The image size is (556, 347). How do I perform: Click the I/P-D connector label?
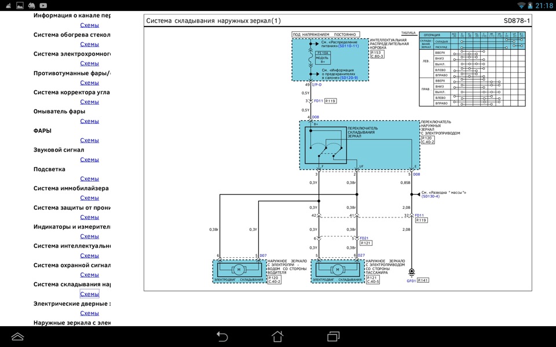pos(317,85)
